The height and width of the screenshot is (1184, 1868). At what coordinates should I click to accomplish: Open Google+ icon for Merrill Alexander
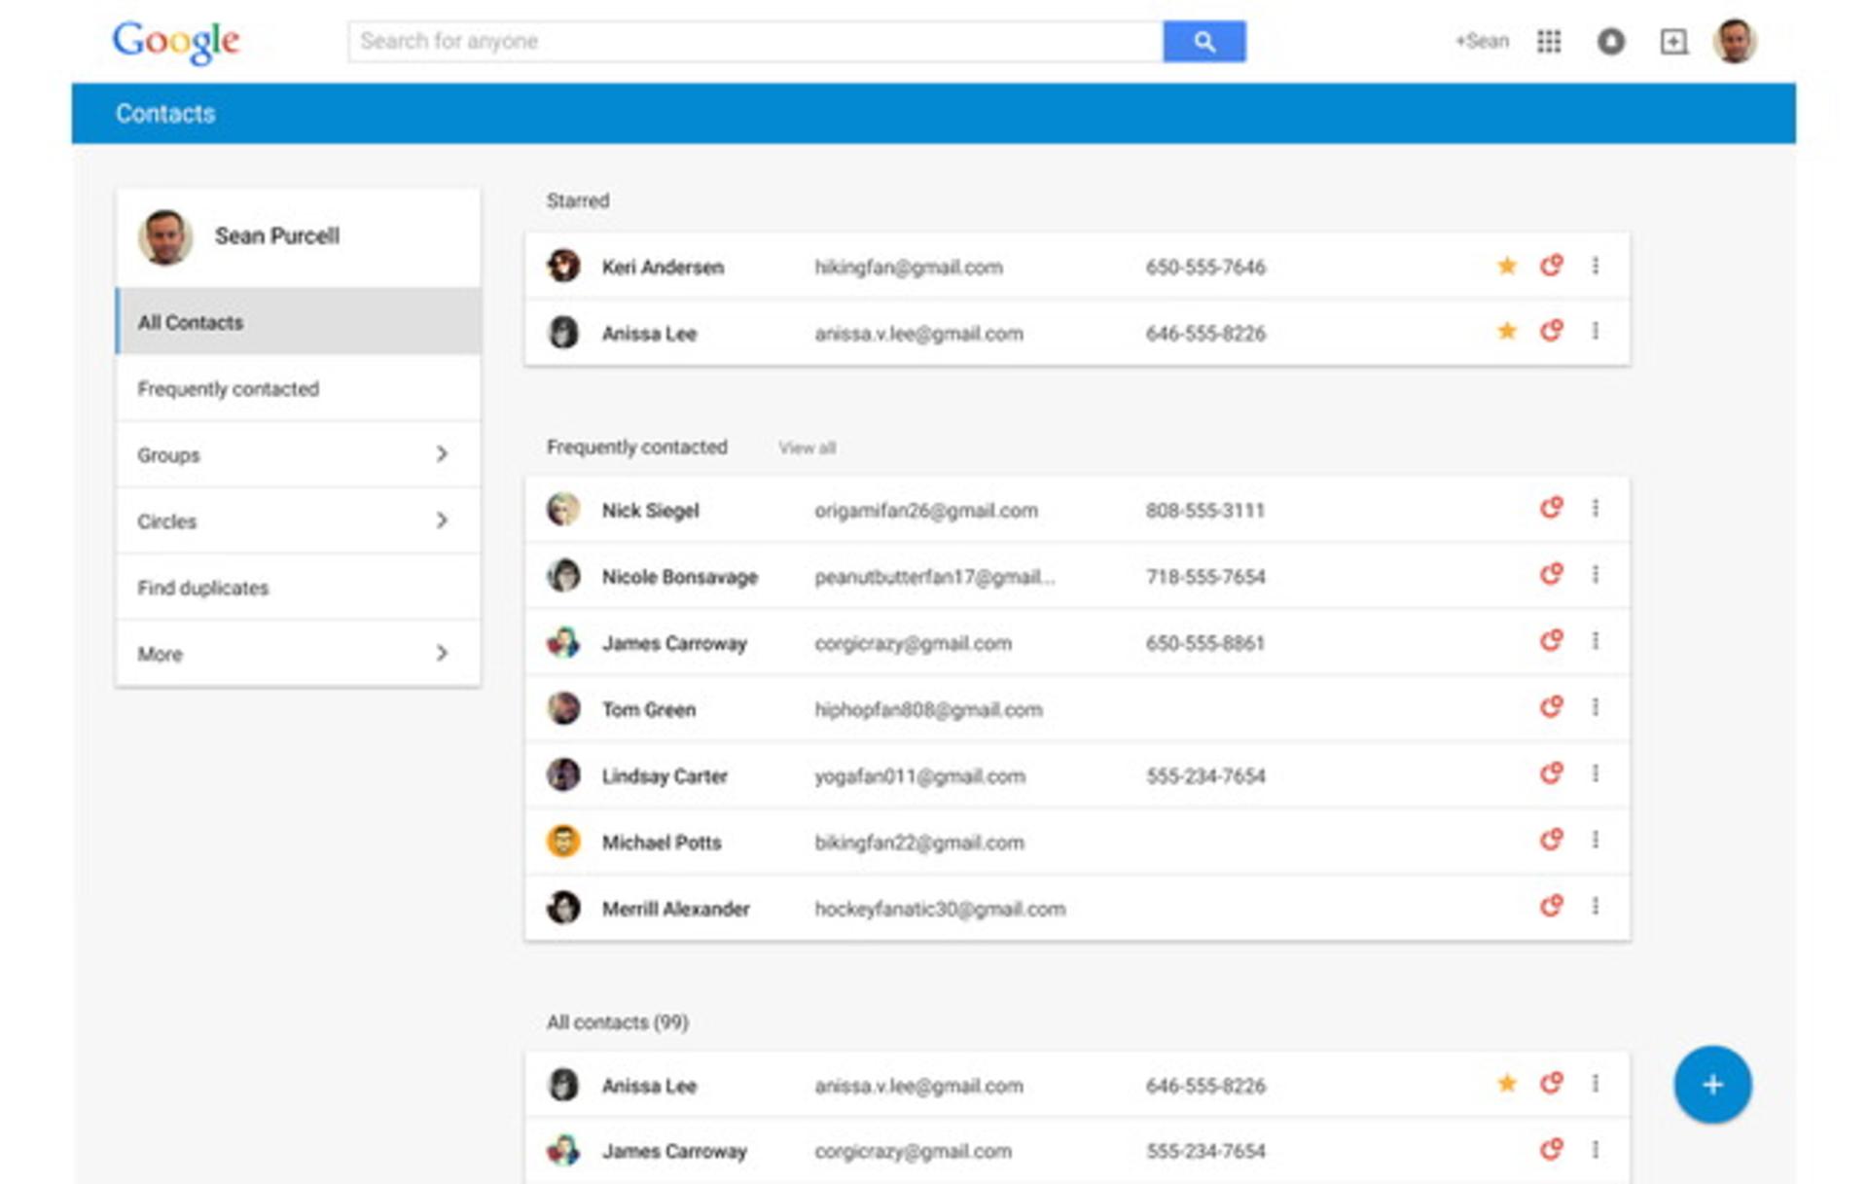click(x=1552, y=906)
